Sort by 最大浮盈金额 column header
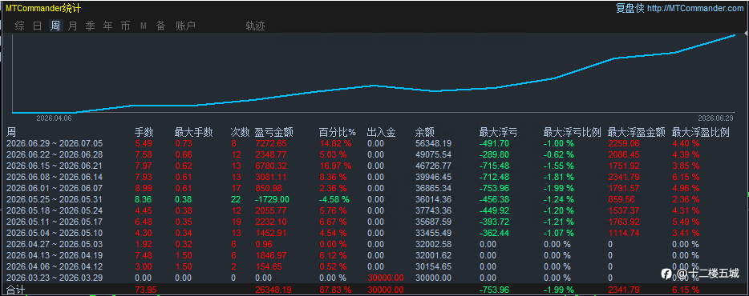Image resolution: width=749 pixels, height=296 pixels. [636, 132]
